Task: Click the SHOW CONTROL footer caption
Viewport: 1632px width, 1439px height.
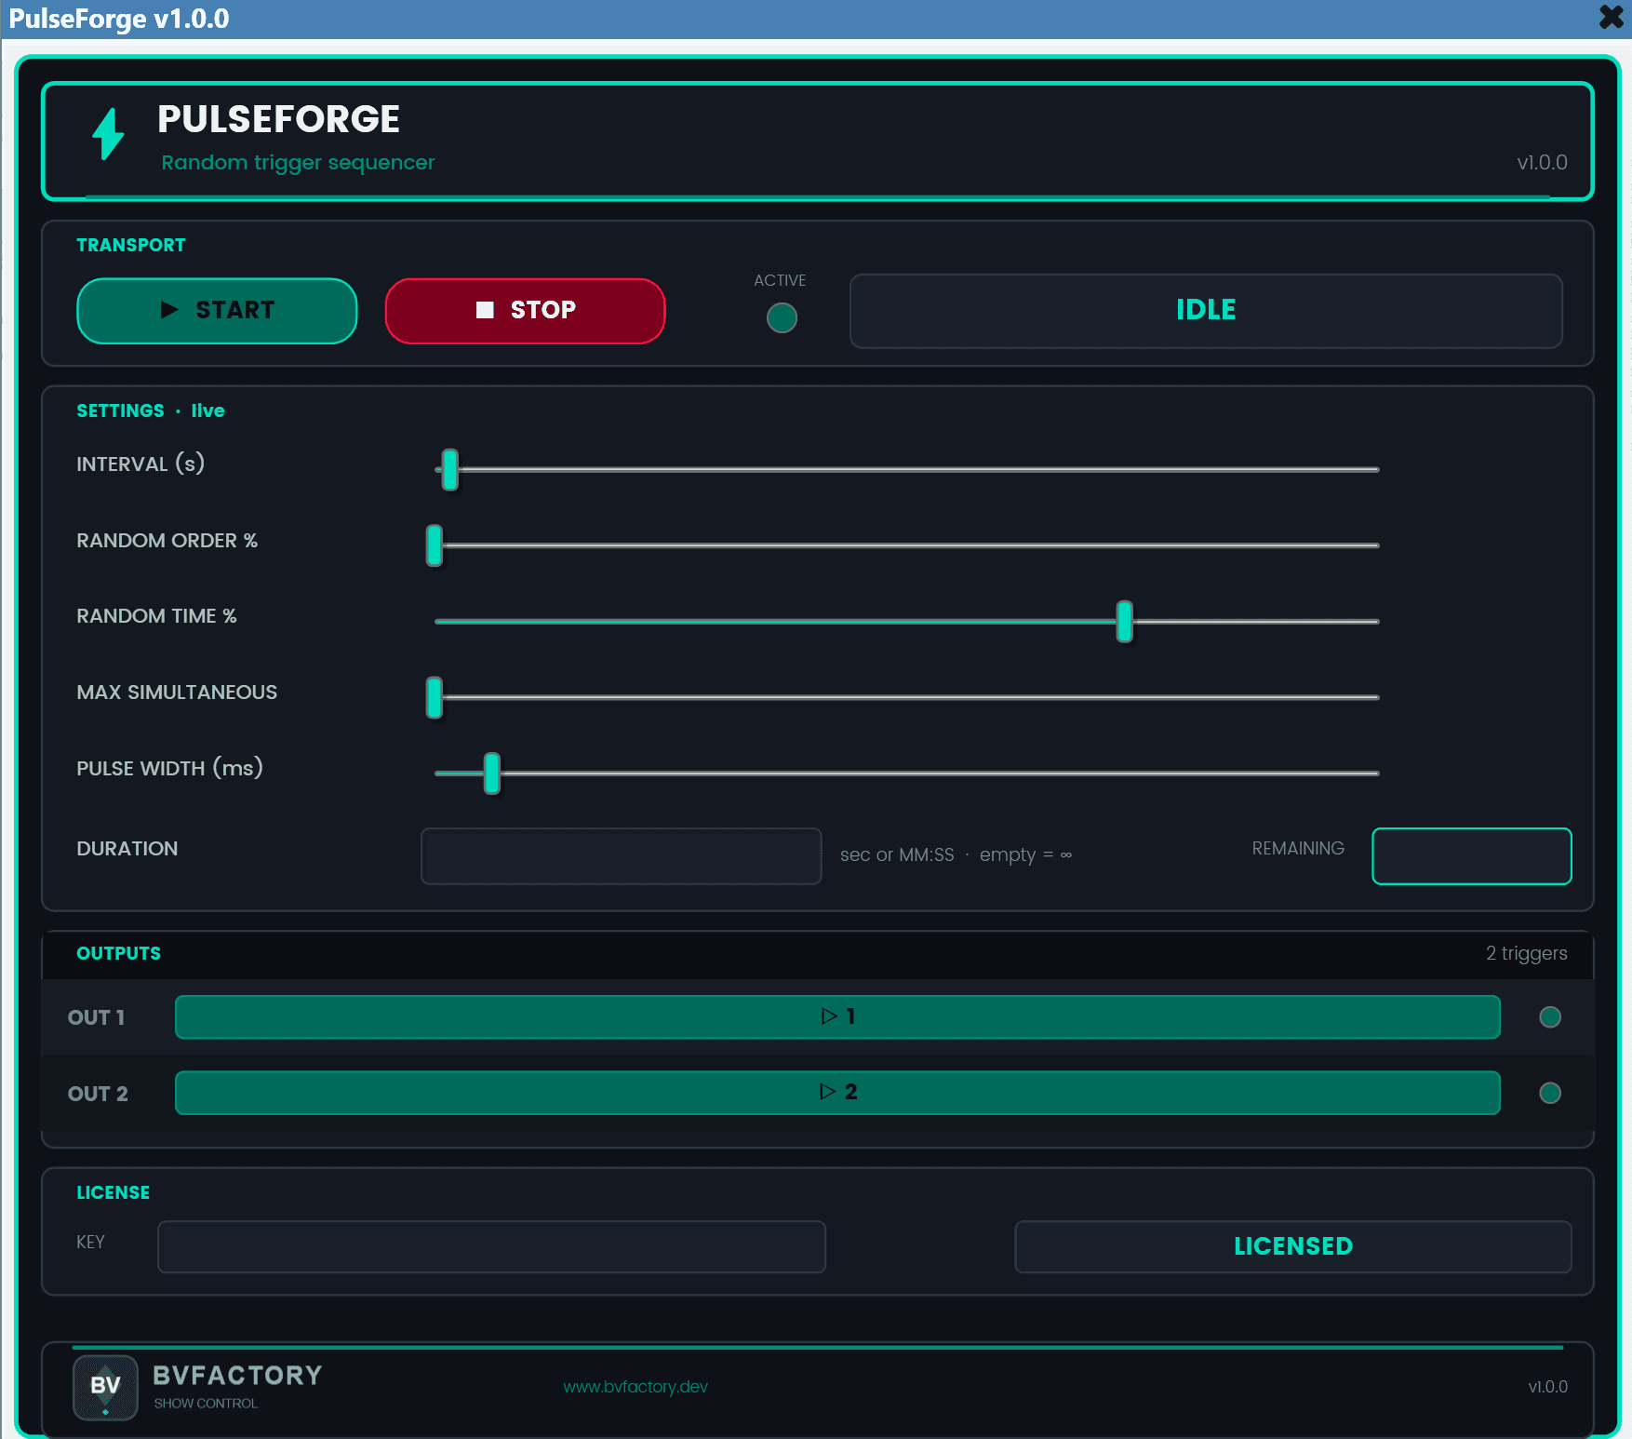Action: 206,1404
